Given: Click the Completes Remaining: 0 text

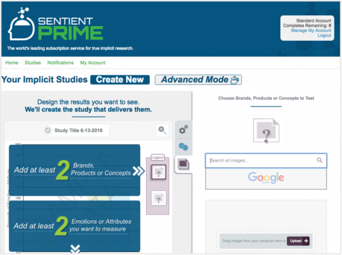Looking at the screenshot, I should coord(307,25).
